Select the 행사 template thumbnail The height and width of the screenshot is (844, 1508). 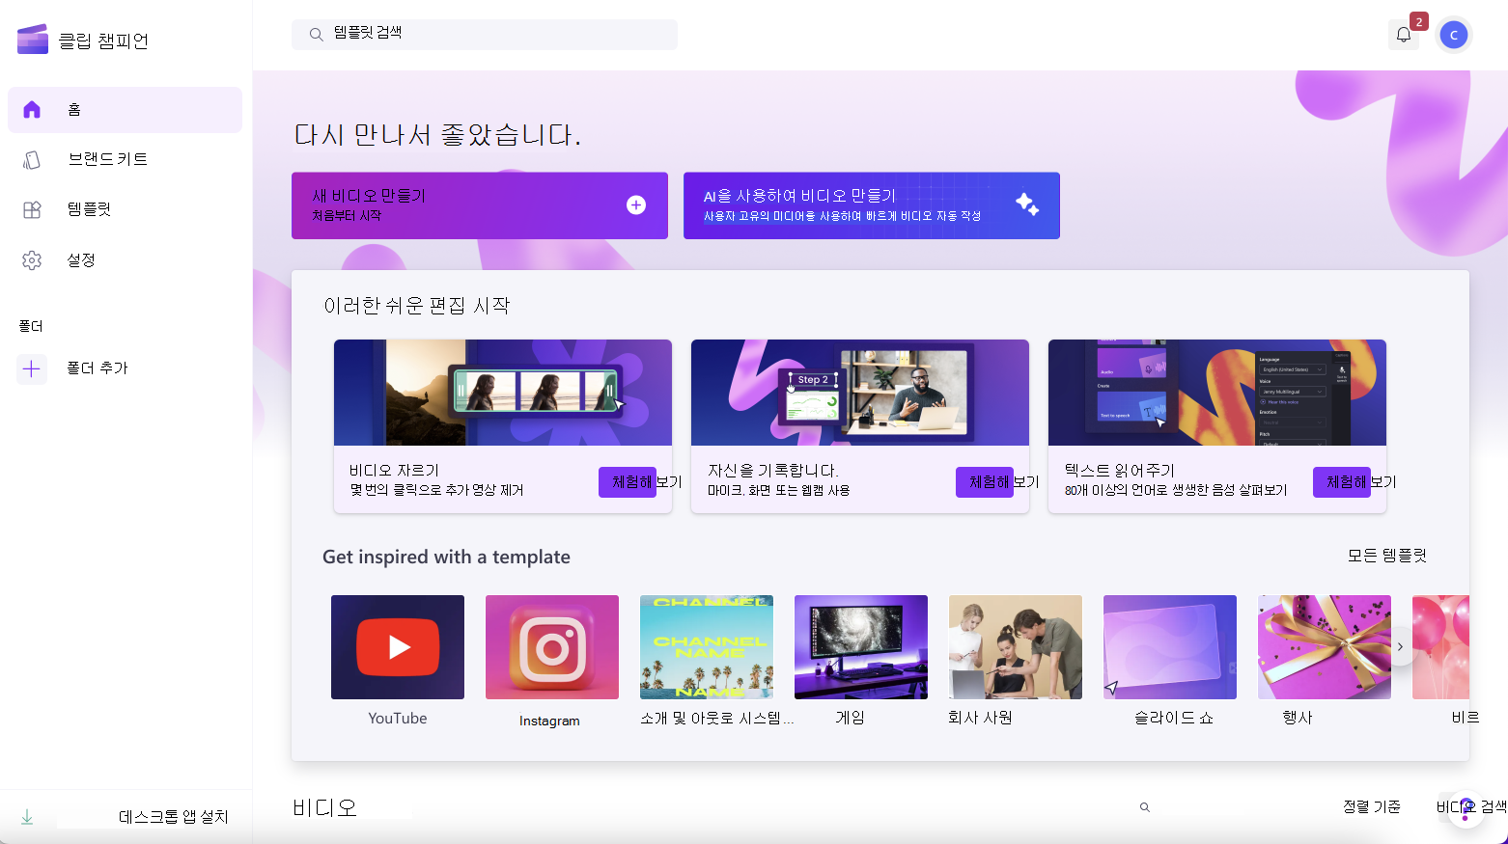1325,647
